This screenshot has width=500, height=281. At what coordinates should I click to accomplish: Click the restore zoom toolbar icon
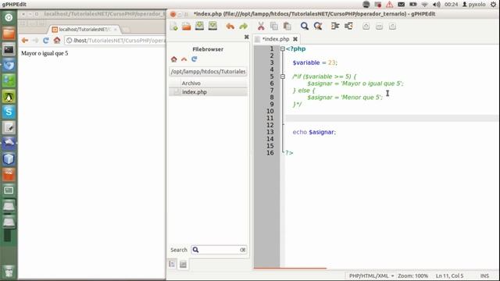point(392,27)
